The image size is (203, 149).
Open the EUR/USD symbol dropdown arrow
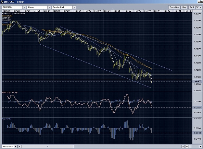pos(24,7)
